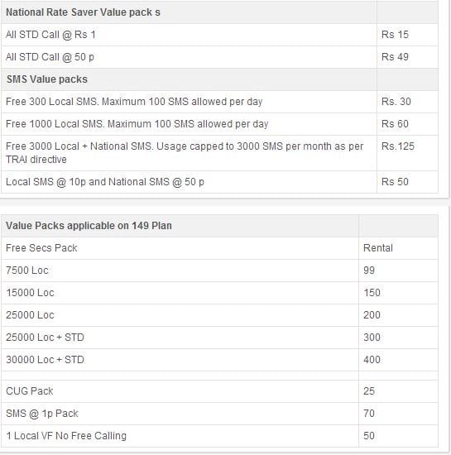
Task: Click the Rental column label
Action: [378, 248]
